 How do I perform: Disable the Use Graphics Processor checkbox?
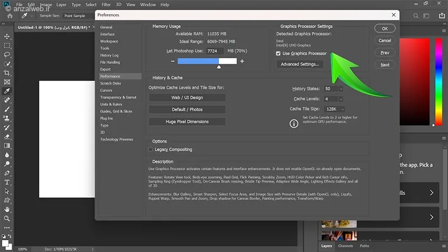pos(278,54)
